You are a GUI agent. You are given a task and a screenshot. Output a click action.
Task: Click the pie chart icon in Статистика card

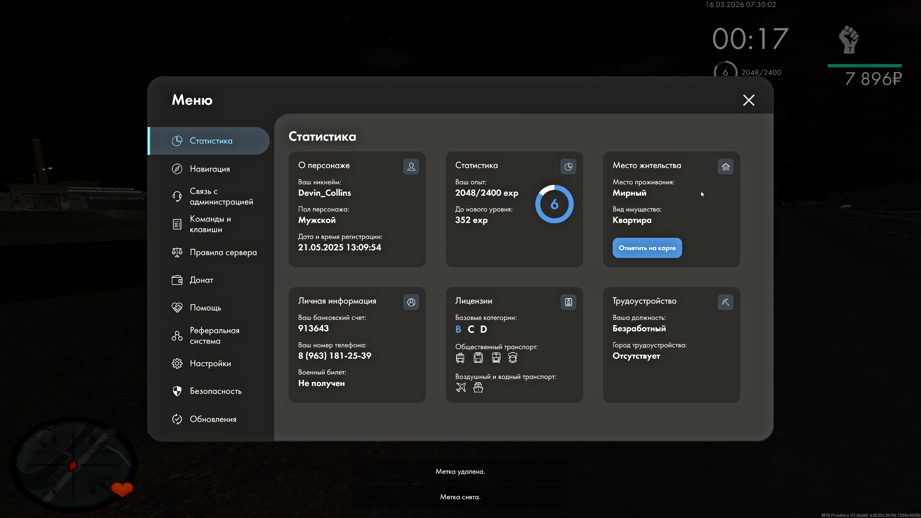coord(568,167)
